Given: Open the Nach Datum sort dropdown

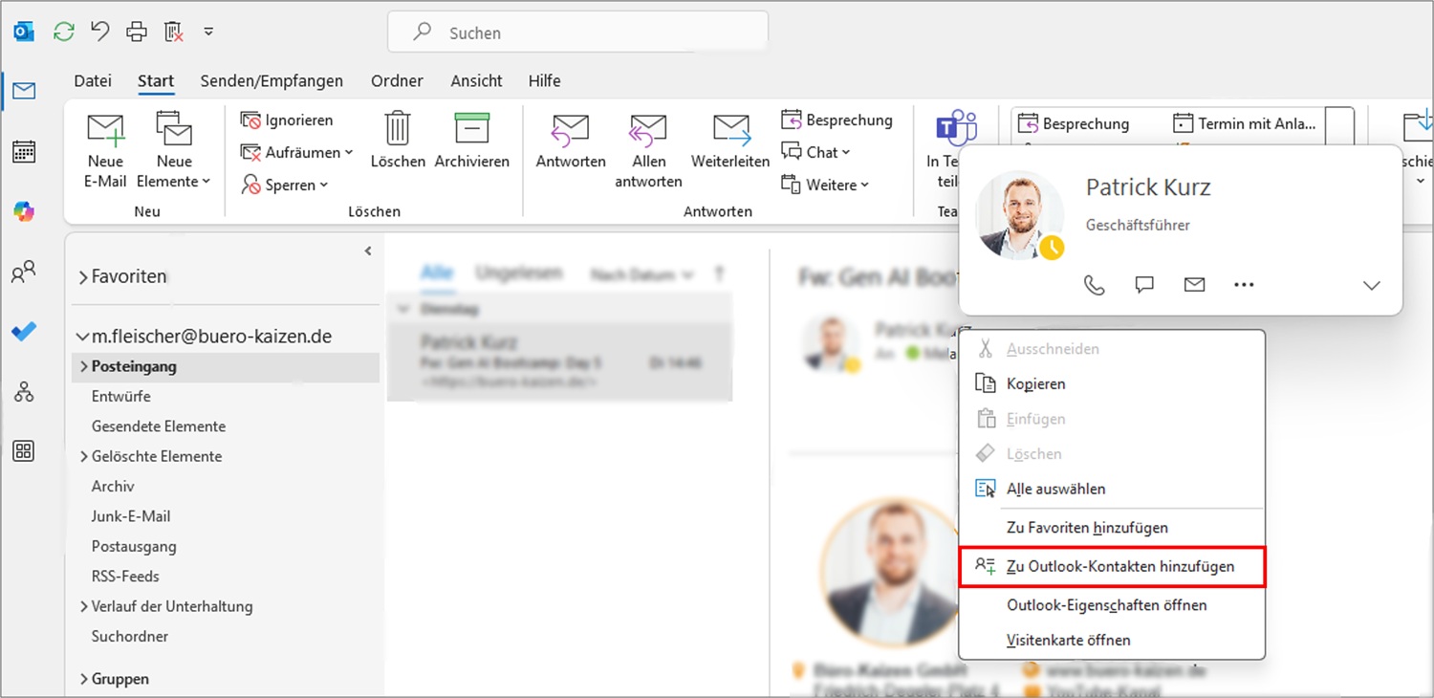Looking at the screenshot, I should (641, 275).
